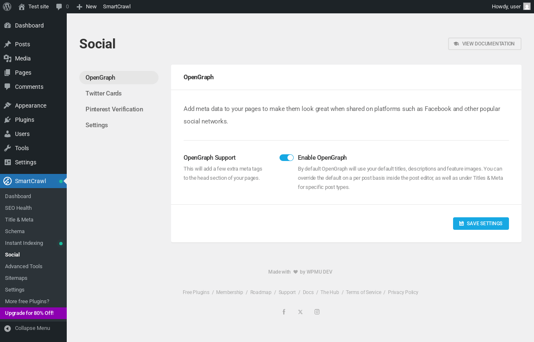Viewport: 534px width, 342px height.
Task: Open Docs footer link
Action: pos(308,292)
